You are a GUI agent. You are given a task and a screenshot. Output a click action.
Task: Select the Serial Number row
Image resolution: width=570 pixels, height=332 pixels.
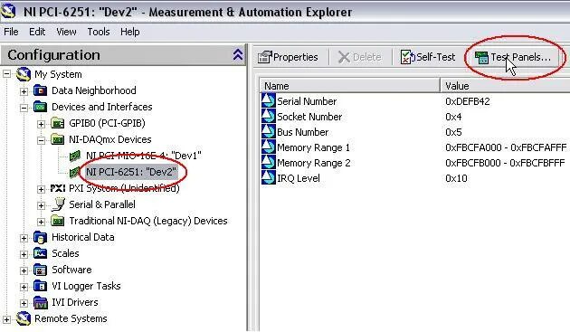point(414,101)
